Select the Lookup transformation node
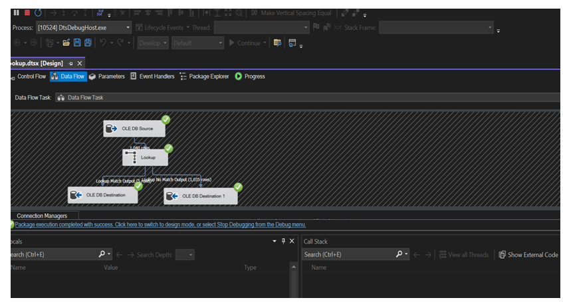This screenshot has width=563, height=302. 146,157
